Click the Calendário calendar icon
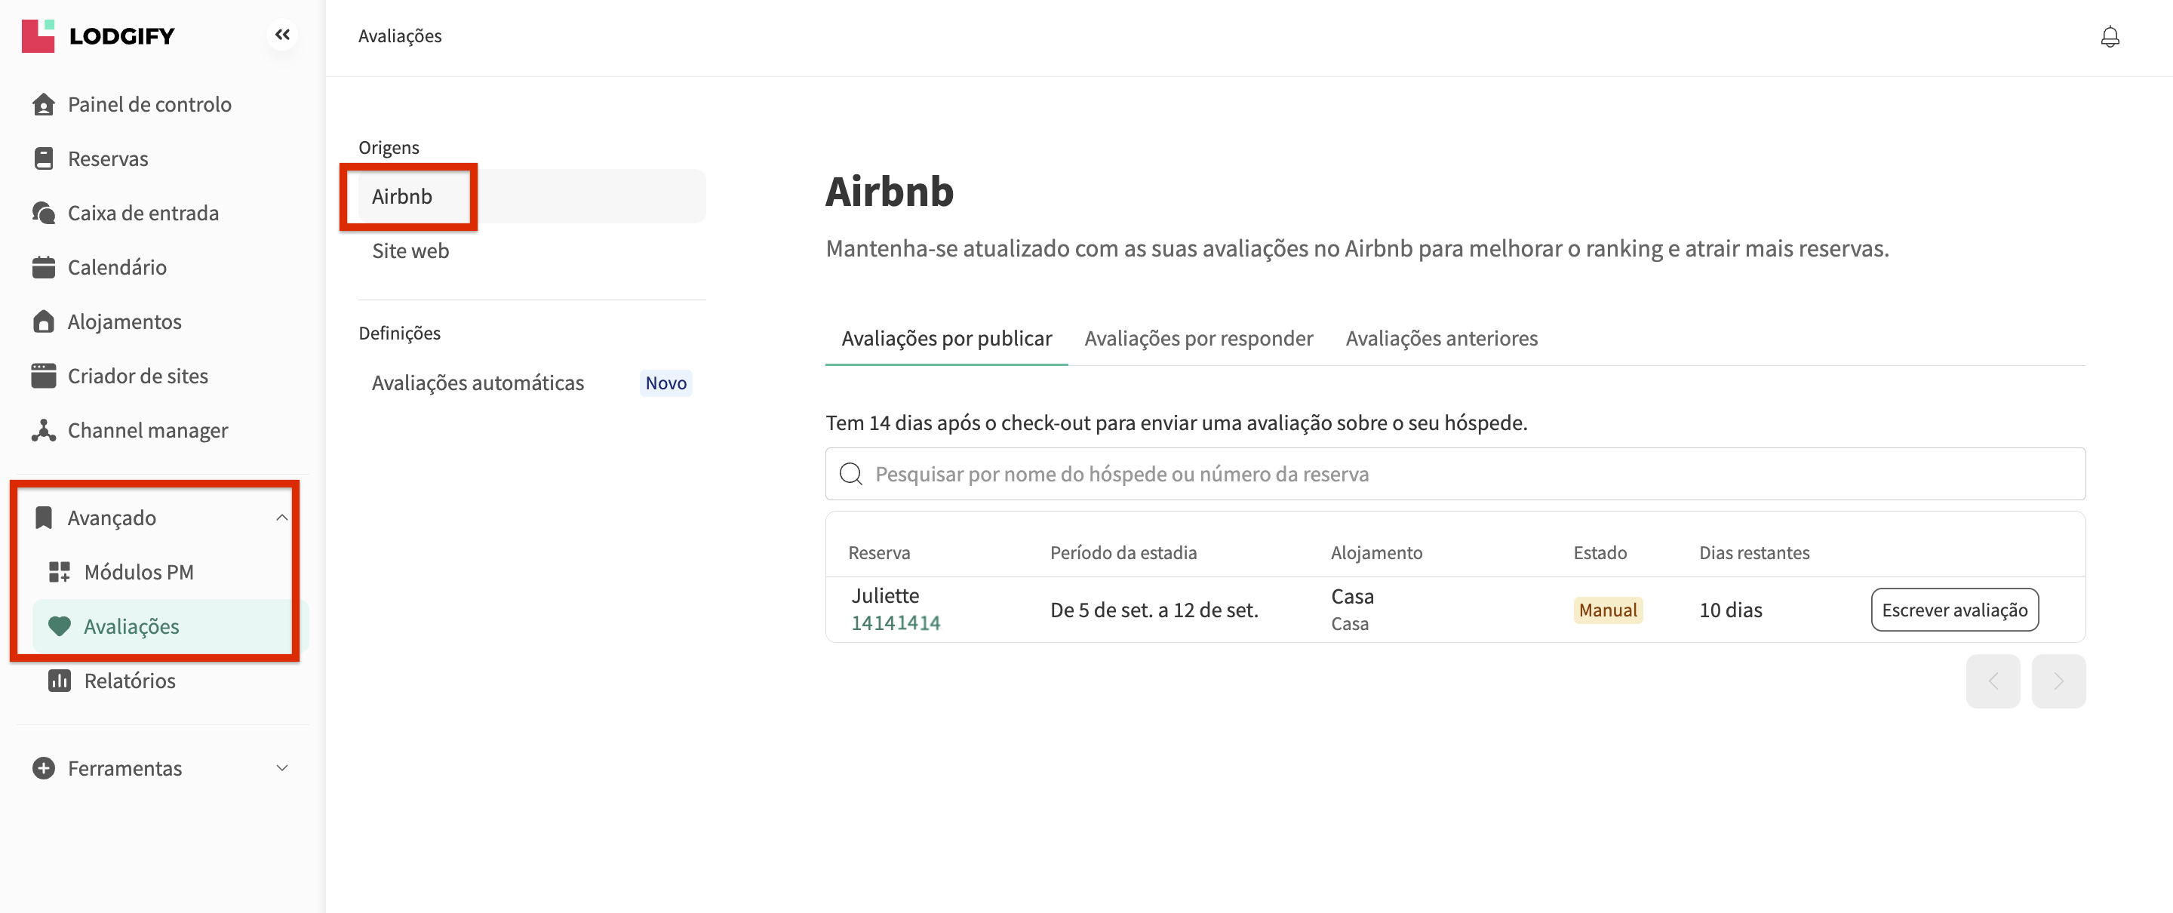This screenshot has height=913, width=2173. tap(44, 268)
